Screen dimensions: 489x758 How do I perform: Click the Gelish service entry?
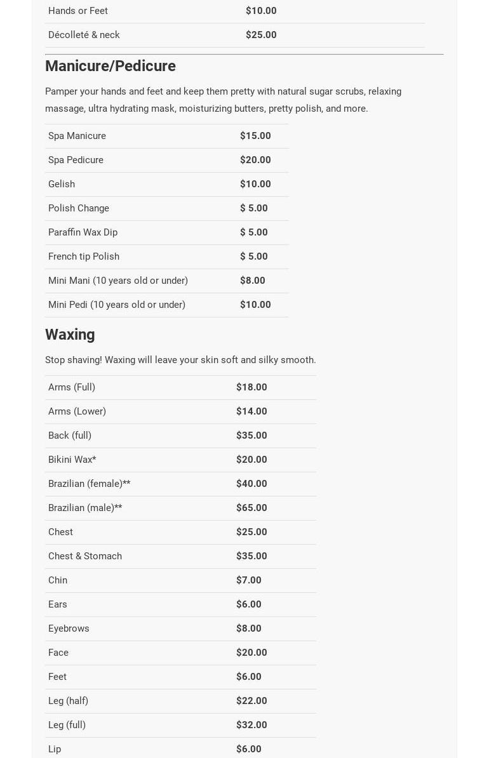tap(62, 184)
